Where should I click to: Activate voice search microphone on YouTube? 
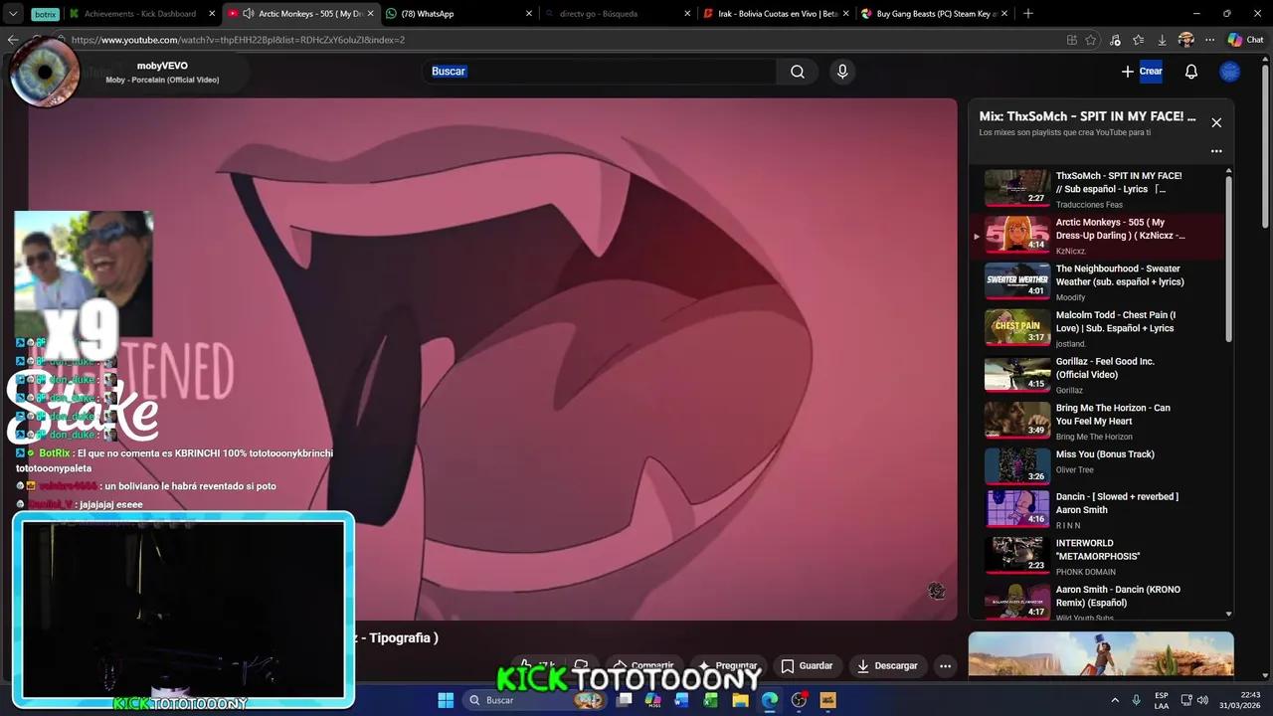click(842, 72)
